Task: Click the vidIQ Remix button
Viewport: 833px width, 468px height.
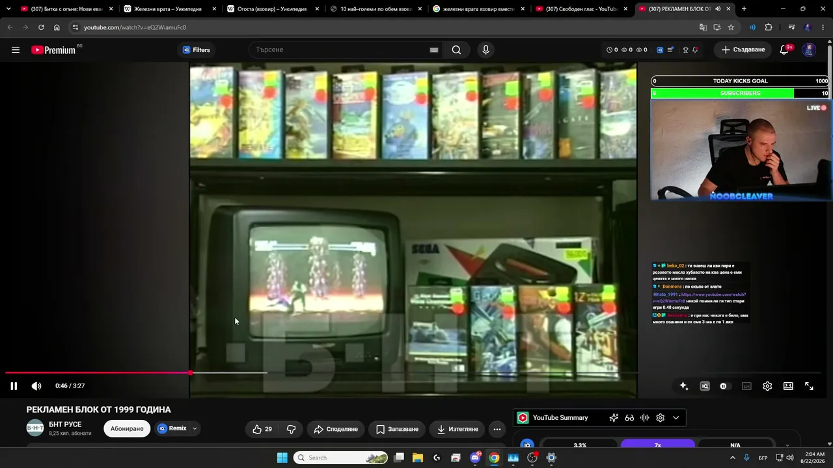Action: pyautogui.click(x=172, y=429)
